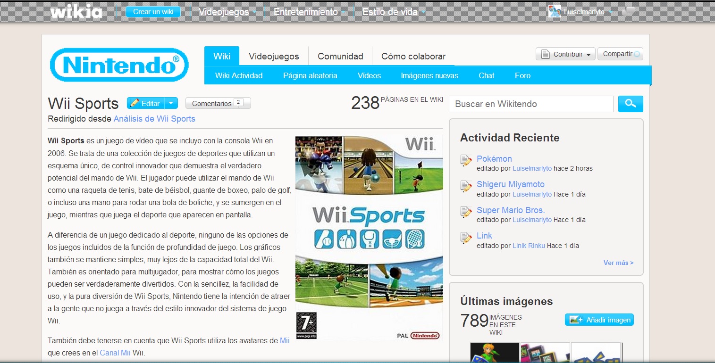Click the edit icon beside Super Mario Bros.
The image size is (715, 363).
point(466,212)
